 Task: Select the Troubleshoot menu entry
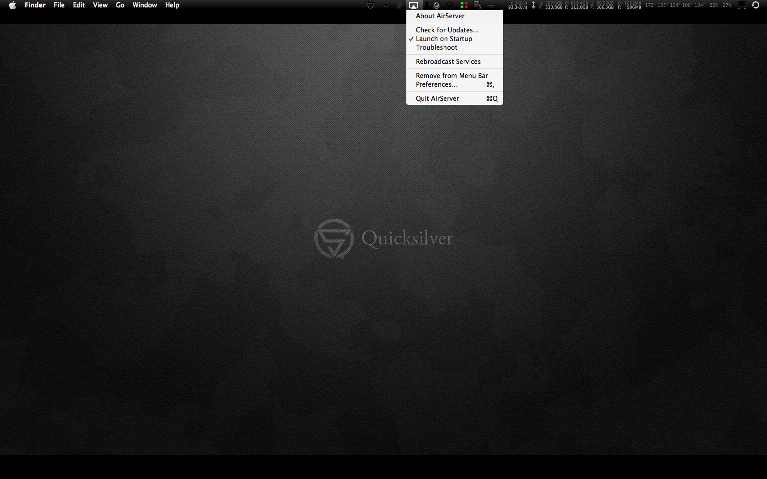tap(455, 47)
